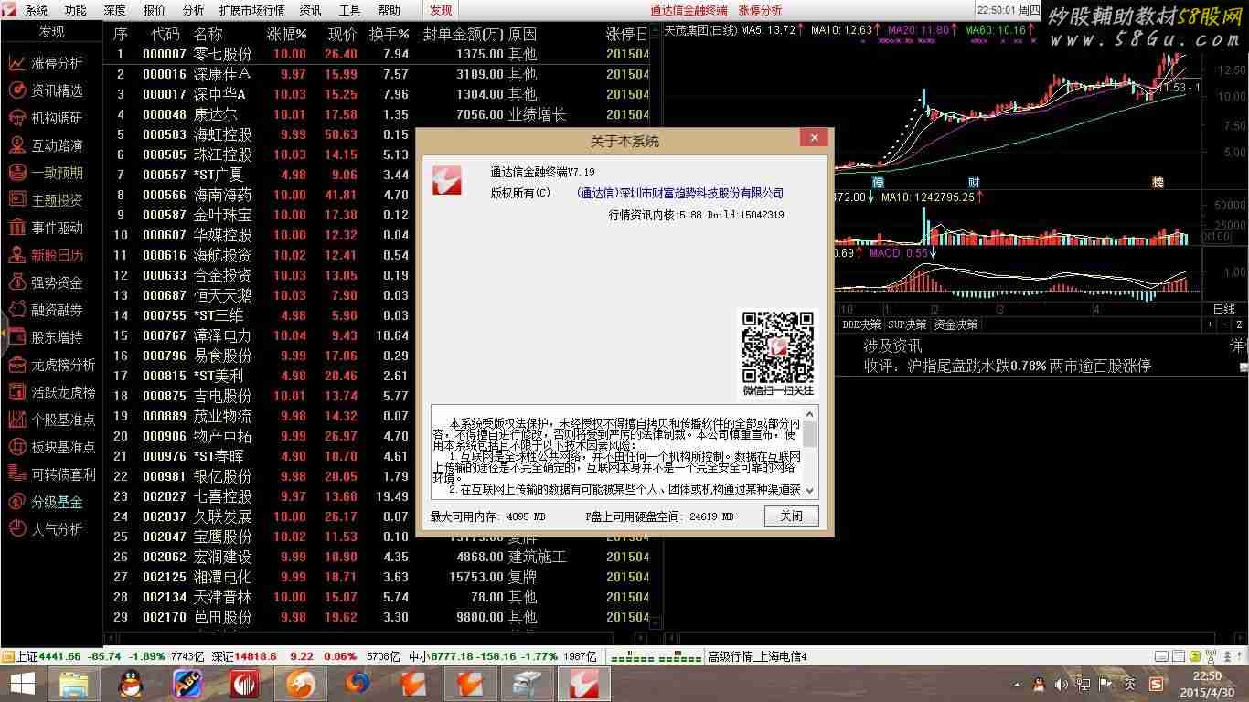The height and width of the screenshot is (702, 1249).
Task: Open the Firefox icon on the taskbar
Action: (x=358, y=683)
